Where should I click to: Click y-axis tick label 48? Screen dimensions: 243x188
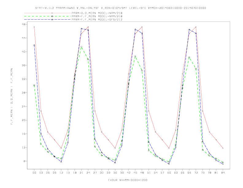[x=24, y=24]
